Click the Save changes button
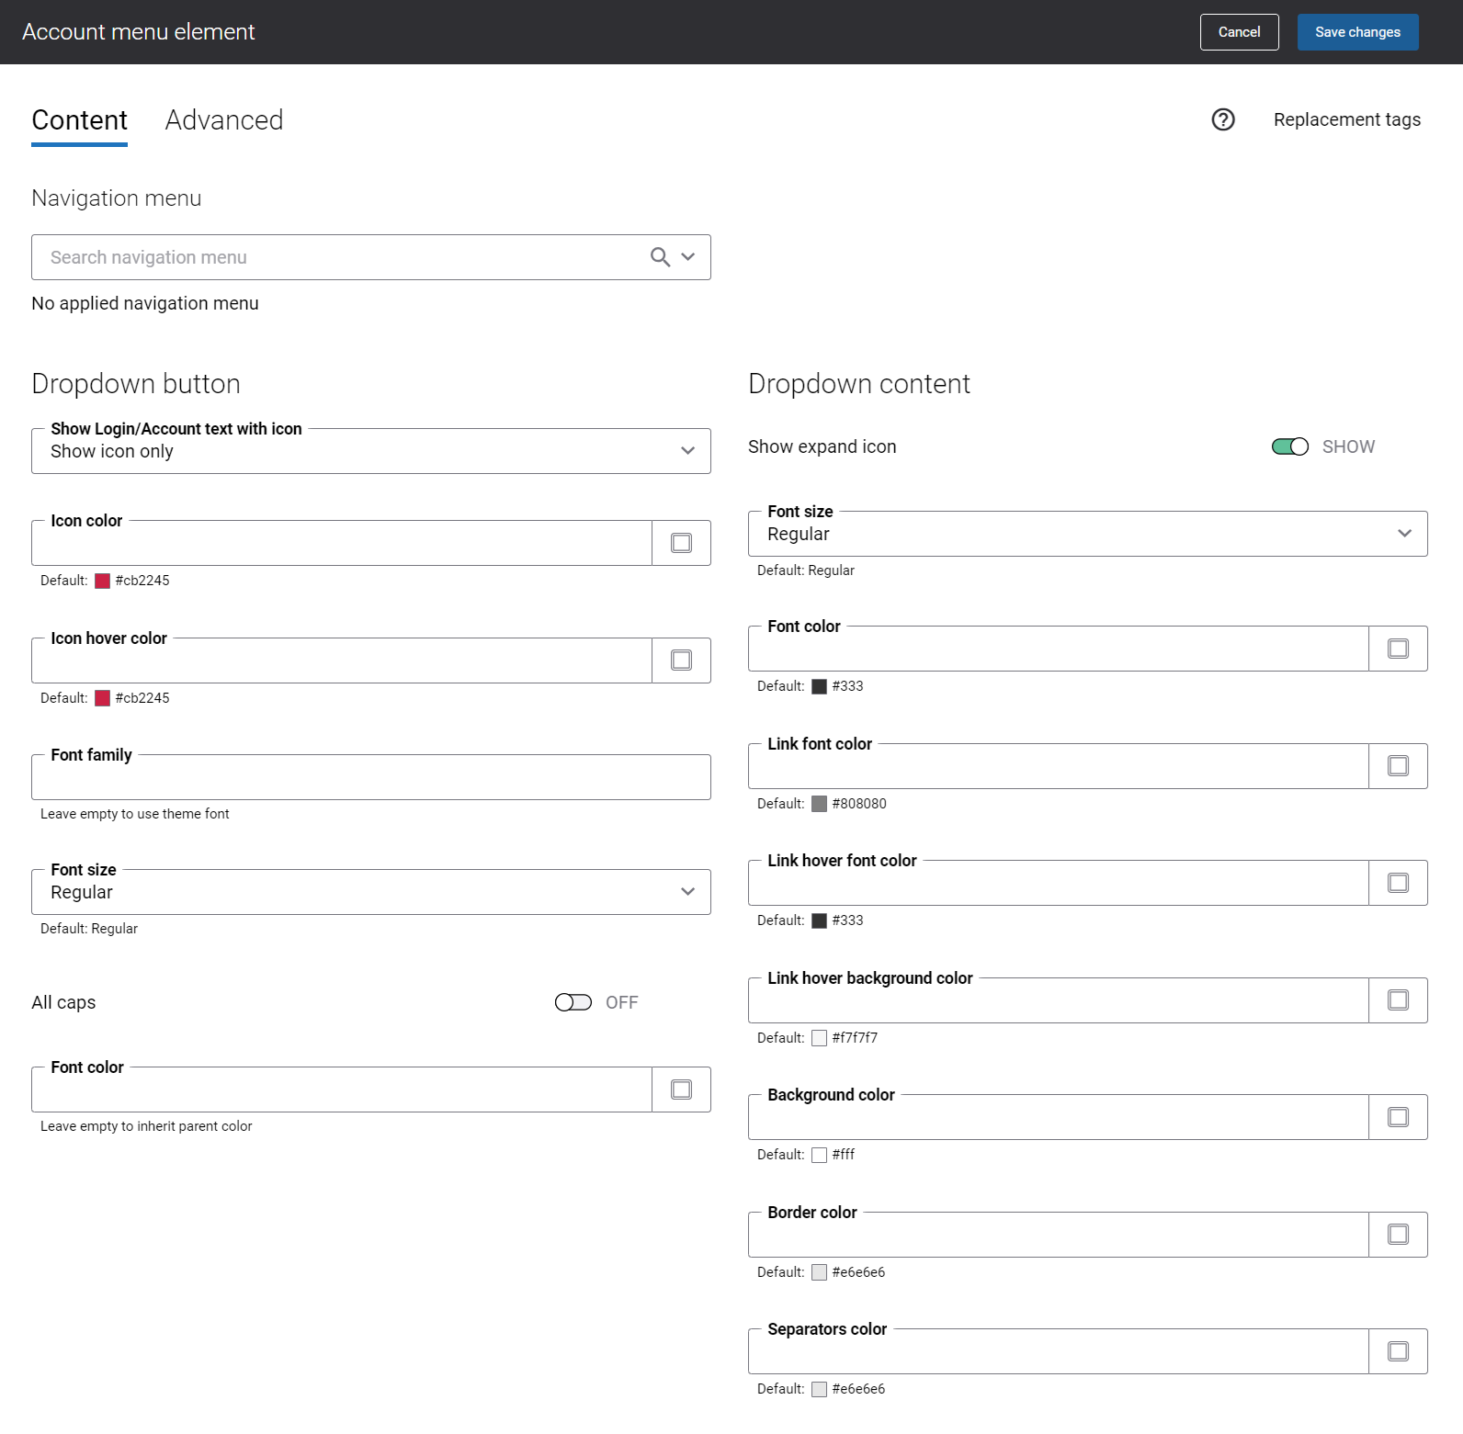Image resolution: width=1463 pixels, height=1434 pixels. 1357,32
